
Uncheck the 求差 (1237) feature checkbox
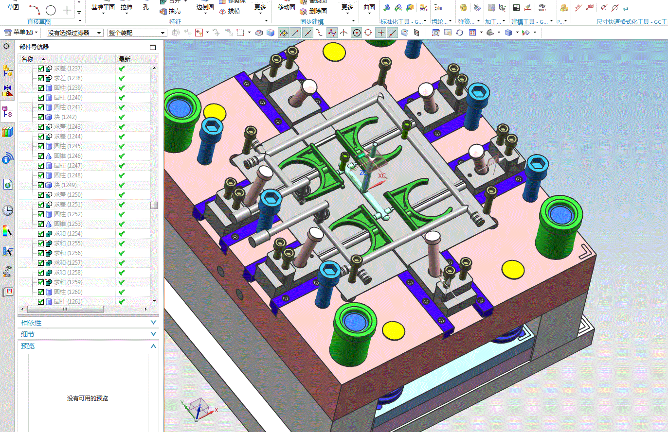[41, 69]
